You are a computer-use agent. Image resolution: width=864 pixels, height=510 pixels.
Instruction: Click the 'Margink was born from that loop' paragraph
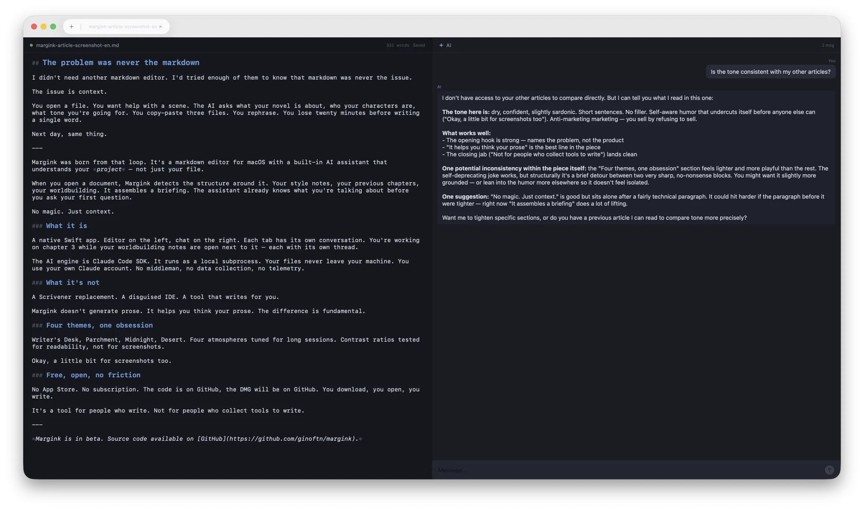pos(209,166)
